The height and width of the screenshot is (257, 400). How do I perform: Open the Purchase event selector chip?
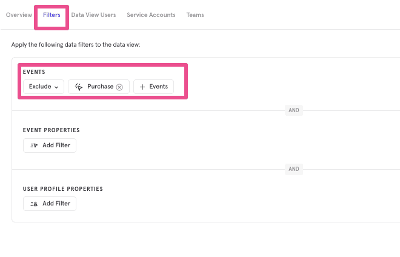pos(100,87)
